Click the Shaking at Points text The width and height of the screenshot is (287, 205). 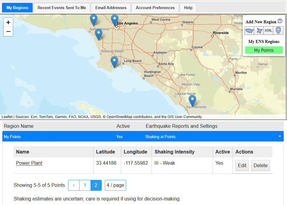[x=160, y=137]
